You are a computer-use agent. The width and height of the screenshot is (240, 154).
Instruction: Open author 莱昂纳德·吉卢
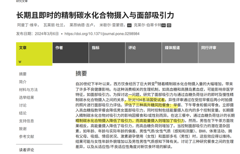82,25
